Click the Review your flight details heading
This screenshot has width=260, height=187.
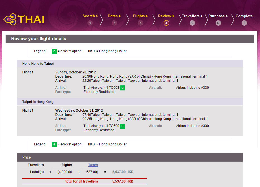39,39
